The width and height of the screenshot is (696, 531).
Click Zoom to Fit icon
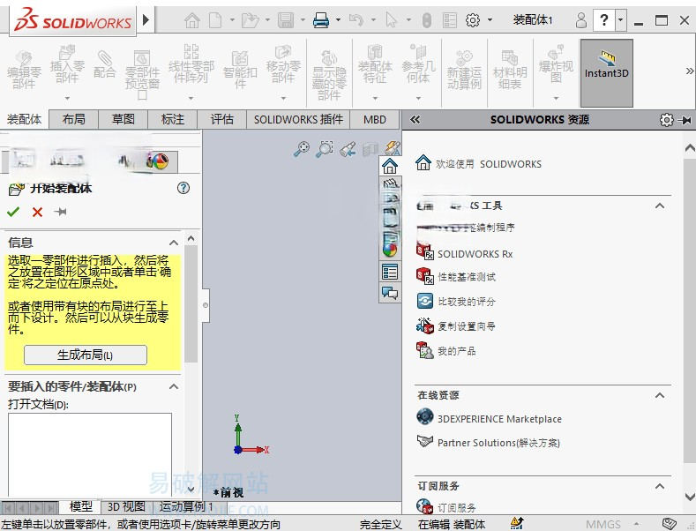point(302,149)
